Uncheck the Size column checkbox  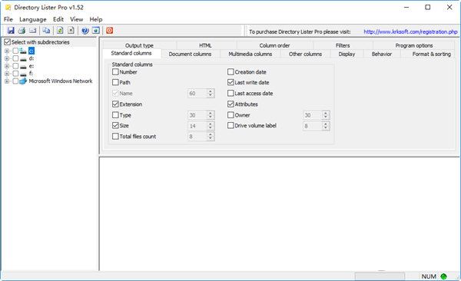coord(115,125)
